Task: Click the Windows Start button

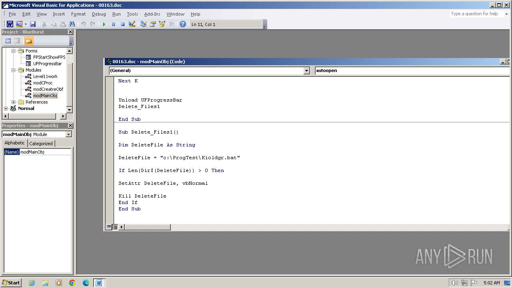Action: [x=11, y=282]
